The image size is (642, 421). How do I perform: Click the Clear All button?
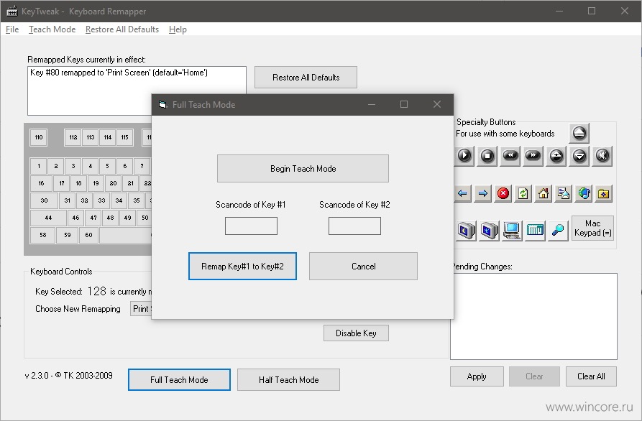pos(591,376)
